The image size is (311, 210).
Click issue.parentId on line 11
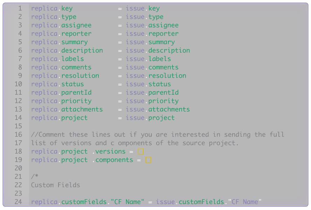pyautogui.click(x=152, y=93)
